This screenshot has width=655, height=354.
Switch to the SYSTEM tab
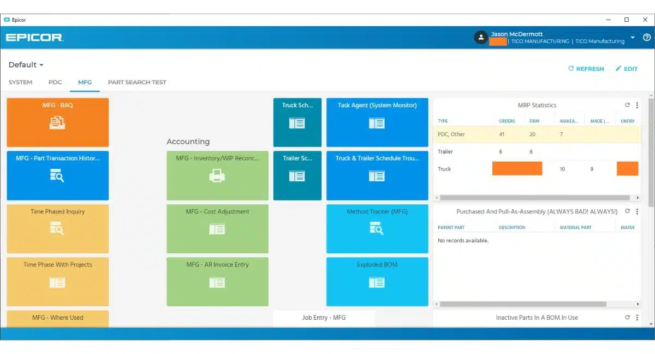pyautogui.click(x=20, y=82)
